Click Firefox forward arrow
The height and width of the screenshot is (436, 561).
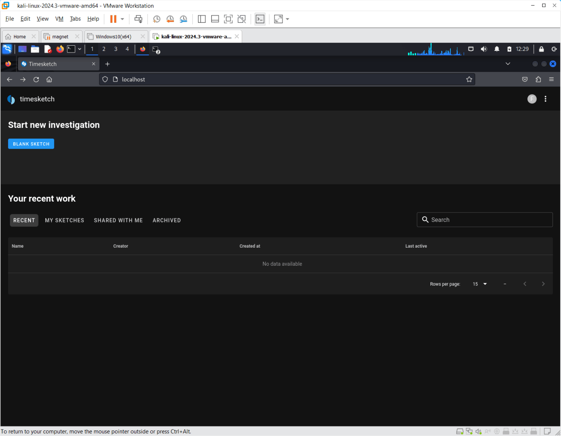pyautogui.click(x=23, y=79)
